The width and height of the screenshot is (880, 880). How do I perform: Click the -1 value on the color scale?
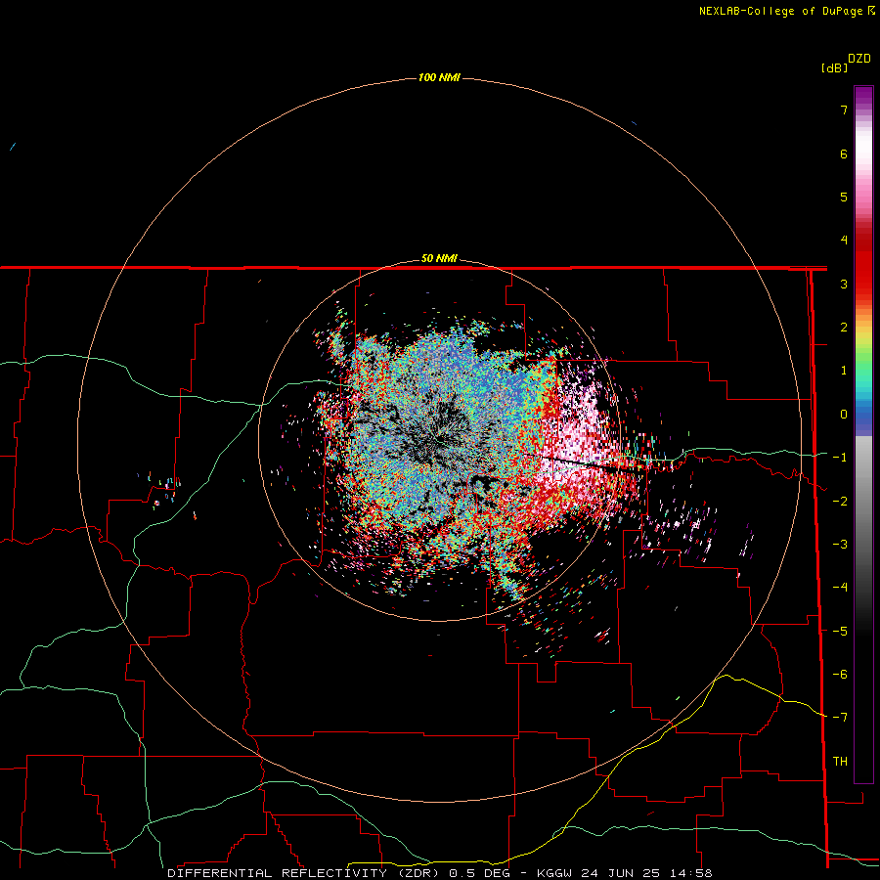click(840, 458)
